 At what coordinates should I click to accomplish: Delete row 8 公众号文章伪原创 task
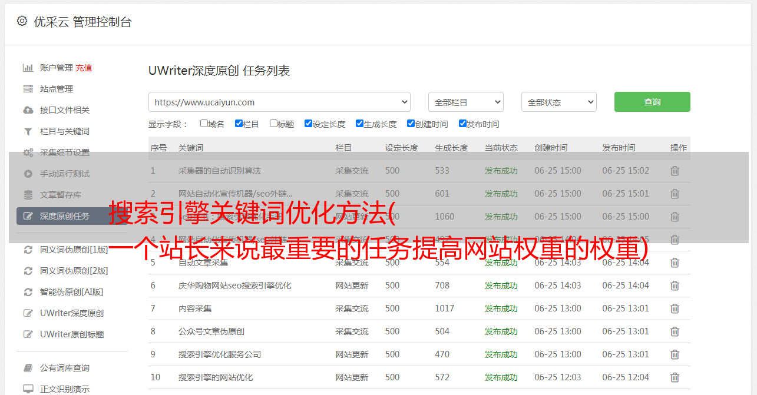point(675,331)
